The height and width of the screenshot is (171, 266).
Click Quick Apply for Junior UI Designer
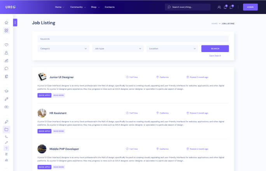pos(44,95)
